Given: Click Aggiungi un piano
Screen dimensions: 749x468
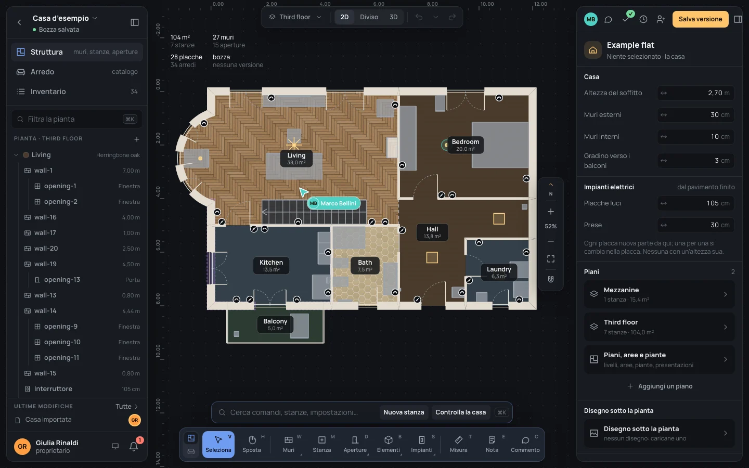Looking at the screenshot, I should click(660, 386).
